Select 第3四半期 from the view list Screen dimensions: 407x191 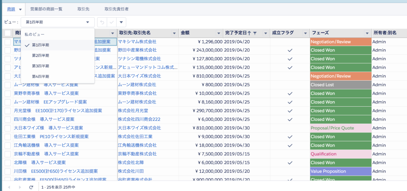tap(41, 66)
